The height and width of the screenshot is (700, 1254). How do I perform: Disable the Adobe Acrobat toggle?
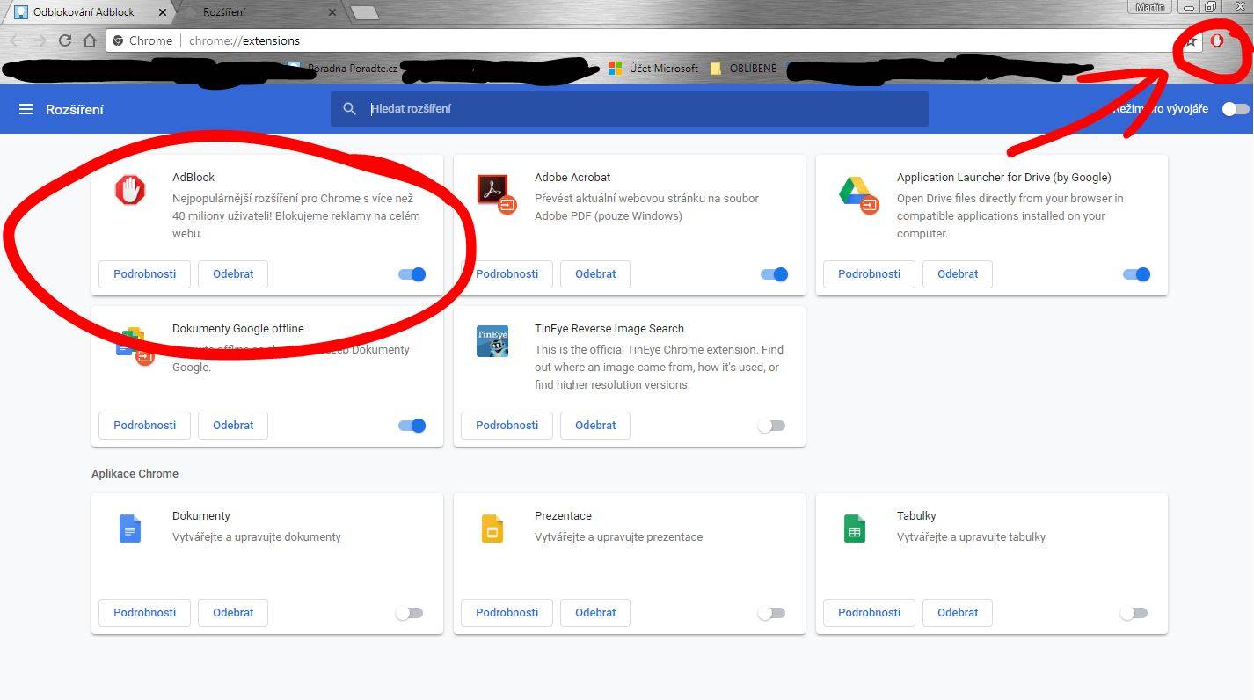pyautogui.click(x=774, y=274)
